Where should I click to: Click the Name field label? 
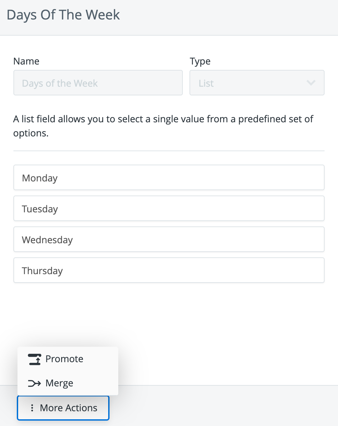point(26,61)
